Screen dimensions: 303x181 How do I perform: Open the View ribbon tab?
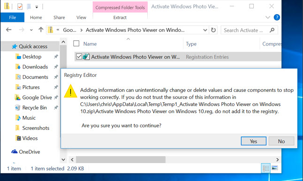click(x=81, y=17)
